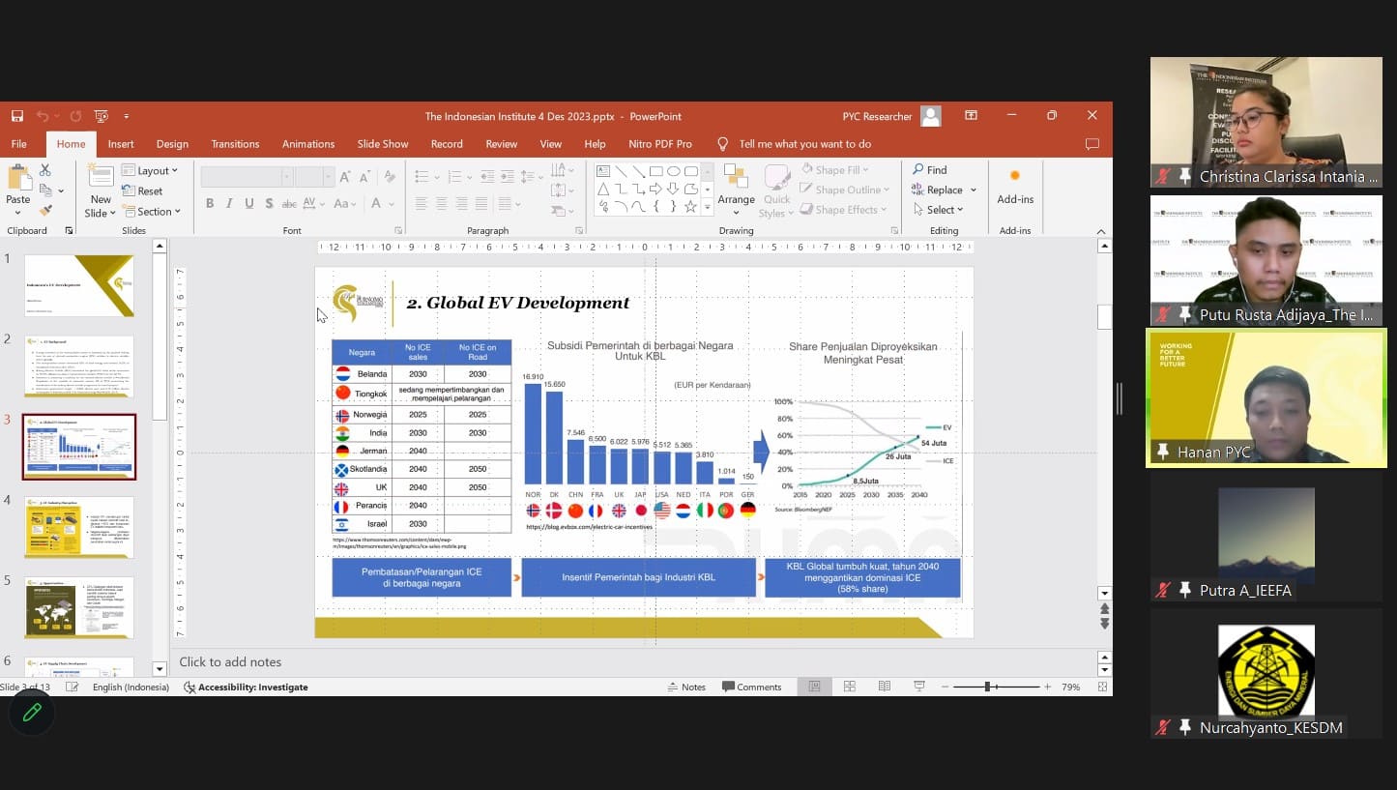Click the Save icon in quick access toolbar

[17, 116]
